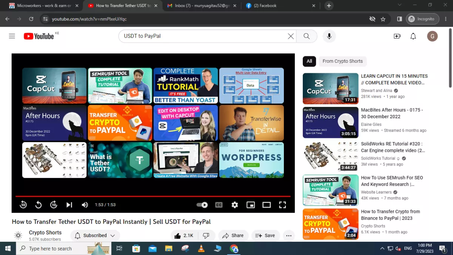Open the Crypto Shorts channel name
453x255 pixels.
[x=45, y=233]
